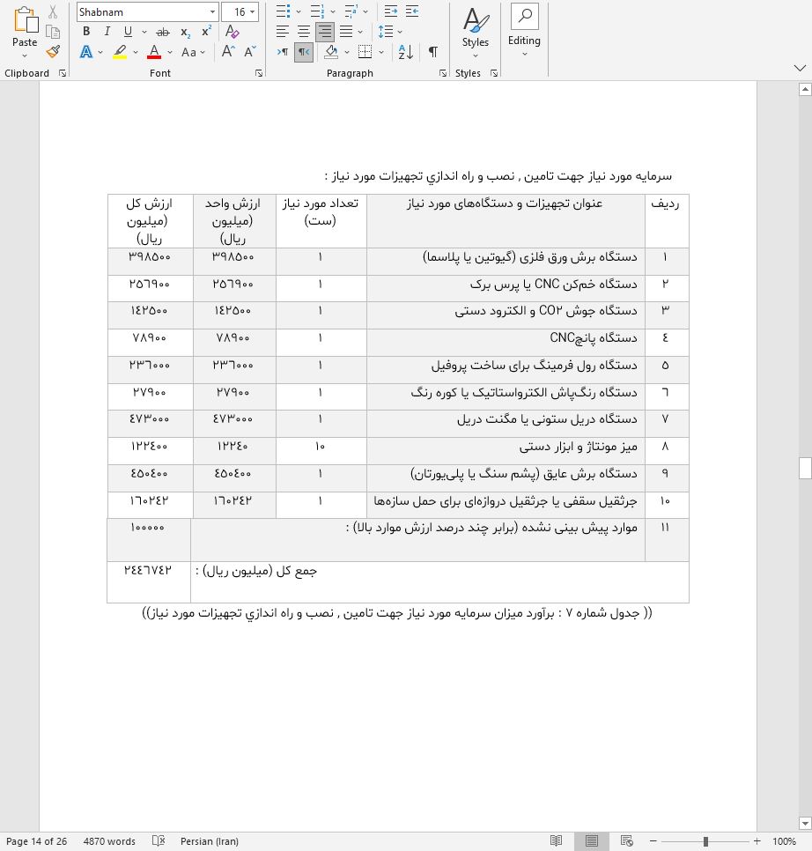Viewport: 812px width, 851px height.
Task: Click the Clear All Formatting icon
Action: (x=233, y=32)
